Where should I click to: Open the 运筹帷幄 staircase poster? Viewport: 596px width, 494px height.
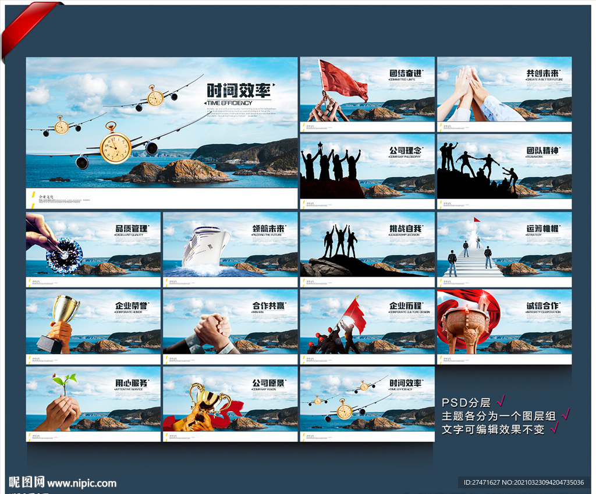[505, 249]
